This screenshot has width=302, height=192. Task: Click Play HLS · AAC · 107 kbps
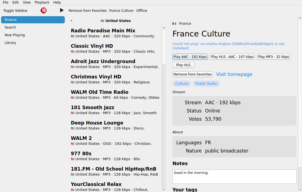(232, 57)
